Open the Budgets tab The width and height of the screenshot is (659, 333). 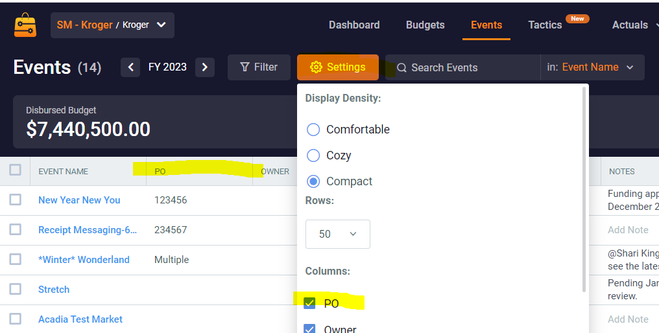[x=425, y=25]
